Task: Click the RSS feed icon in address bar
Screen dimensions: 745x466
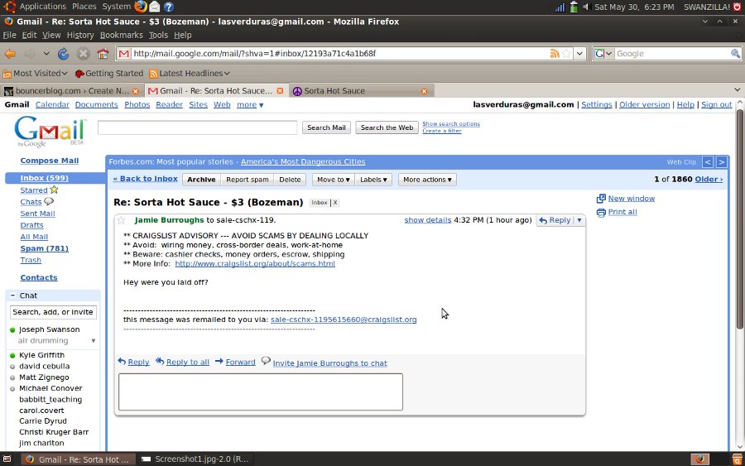Action: point(555,54)
